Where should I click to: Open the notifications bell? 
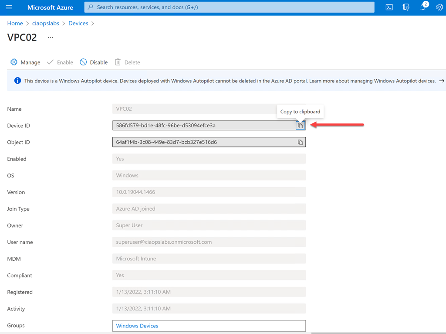[423, 7]
